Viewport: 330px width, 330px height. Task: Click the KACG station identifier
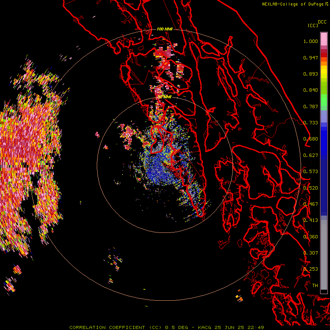click(205, 327)
